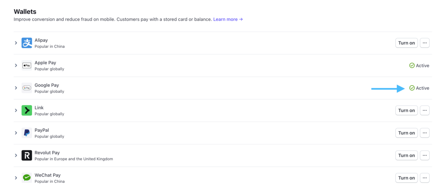Click the Google Pay logo icon
Viewport: 446px width, 194px height.
pos(27,88)
